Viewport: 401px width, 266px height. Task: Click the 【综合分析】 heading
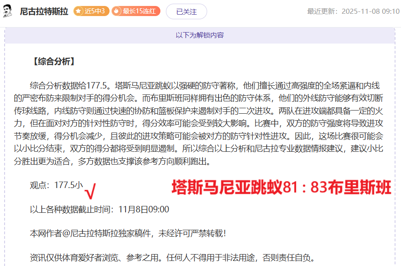pyautogui.click(x=53, y=61)
